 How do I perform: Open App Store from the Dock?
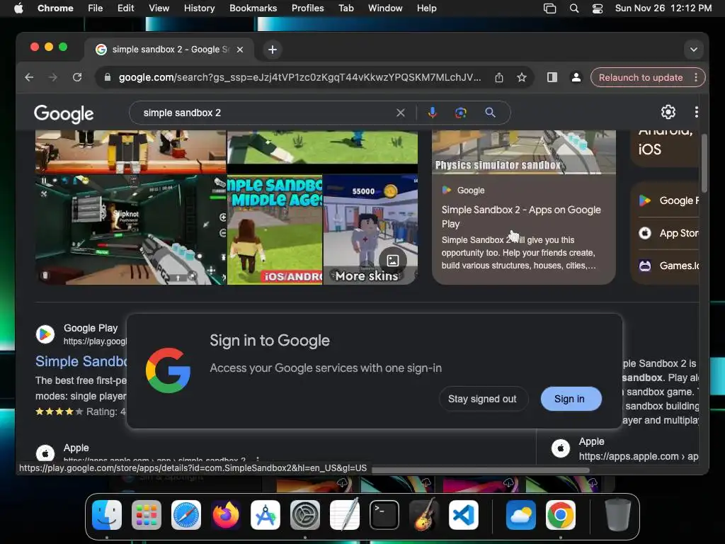[266, 515]
